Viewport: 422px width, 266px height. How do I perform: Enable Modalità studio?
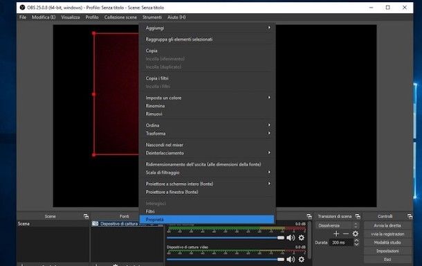pos(387,242)
